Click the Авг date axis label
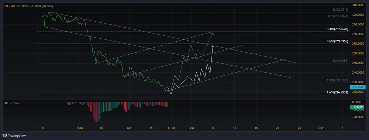 point(129,128)
